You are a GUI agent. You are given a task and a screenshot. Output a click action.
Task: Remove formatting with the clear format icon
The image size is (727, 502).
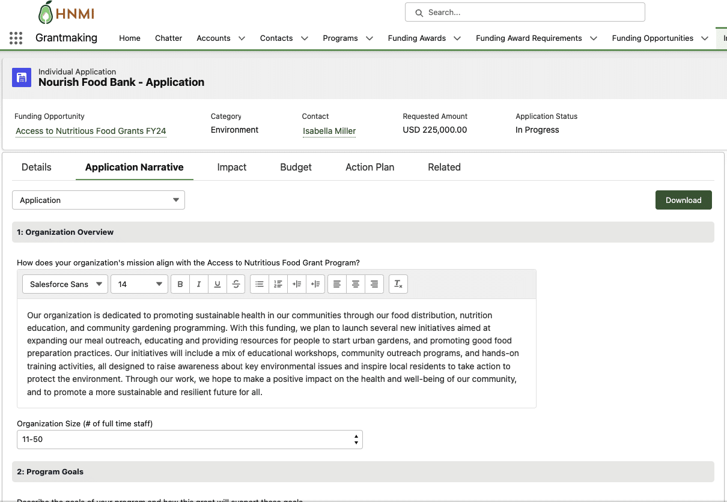point(398,284)
